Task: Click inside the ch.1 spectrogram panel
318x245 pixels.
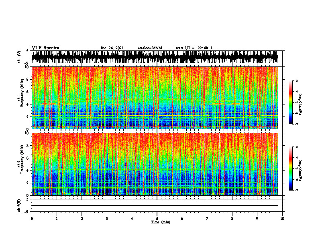Action: tap(155, 98)
